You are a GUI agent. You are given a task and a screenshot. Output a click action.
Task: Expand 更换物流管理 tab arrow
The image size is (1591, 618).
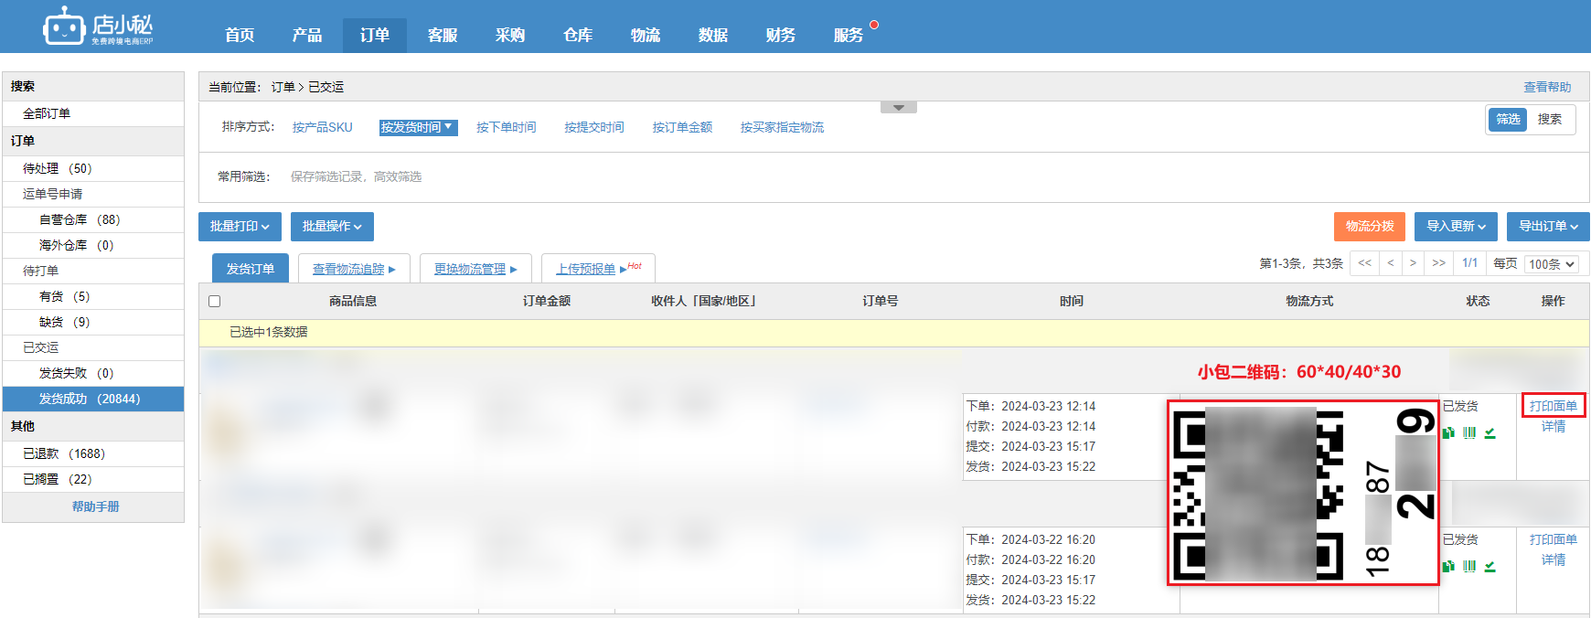[x=514, y=270]
